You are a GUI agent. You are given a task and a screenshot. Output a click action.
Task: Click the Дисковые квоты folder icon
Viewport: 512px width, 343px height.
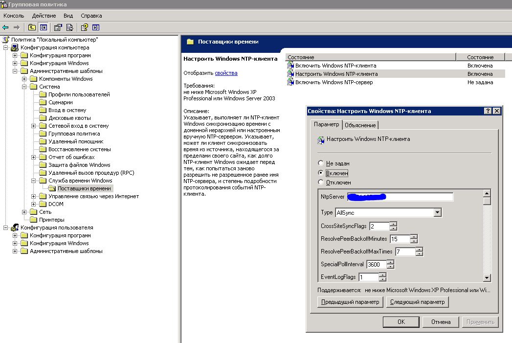pyautogui.click(x=43, y=118)
